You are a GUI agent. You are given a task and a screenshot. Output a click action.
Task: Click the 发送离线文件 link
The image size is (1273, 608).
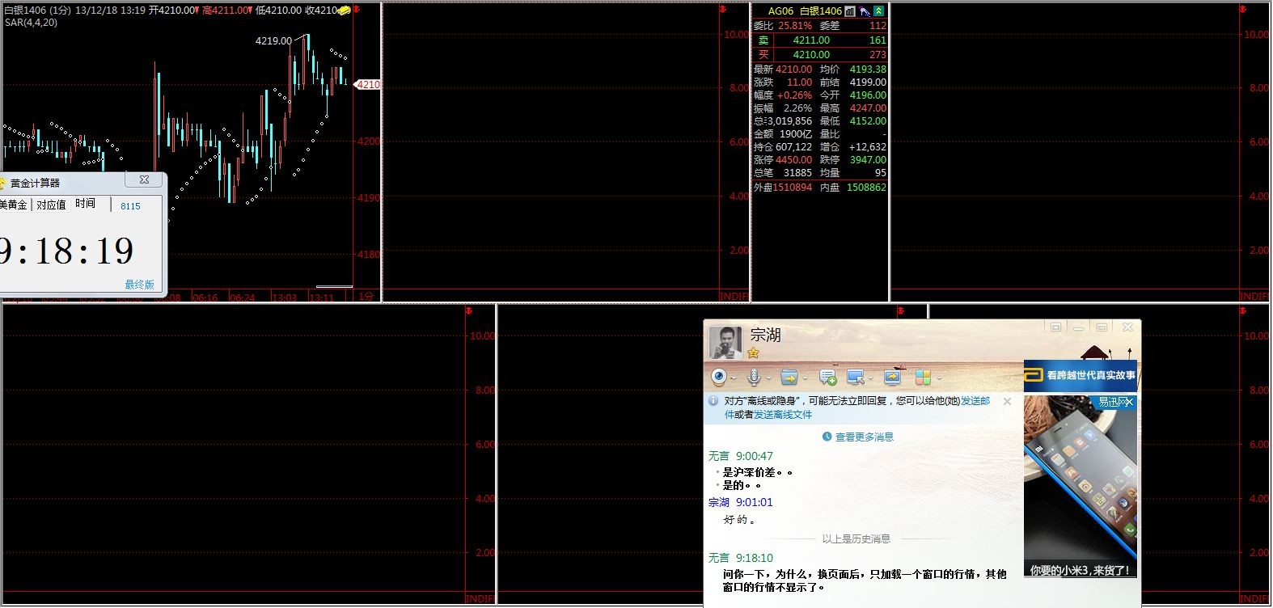click(783, 415)
